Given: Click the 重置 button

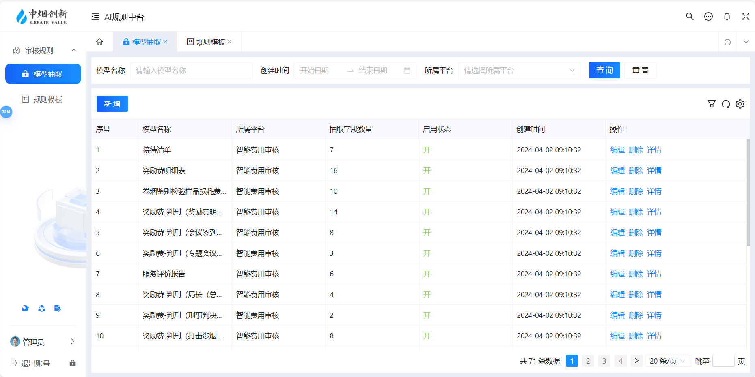Looking at the screenshot, I should (x=640, y=70).
